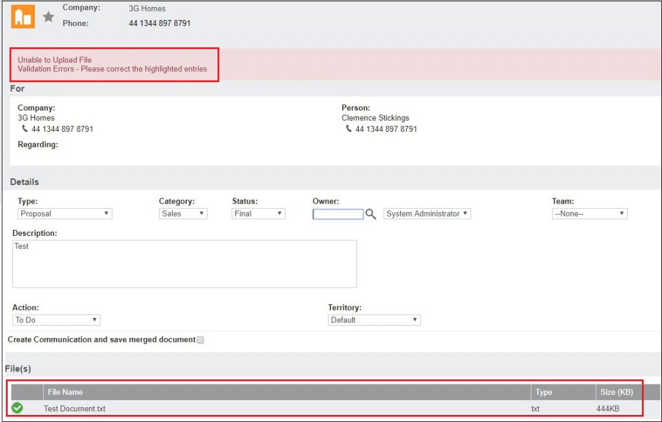Enable Create Communication and save merged document
The image size is (662, 422).
coord(200,339)
